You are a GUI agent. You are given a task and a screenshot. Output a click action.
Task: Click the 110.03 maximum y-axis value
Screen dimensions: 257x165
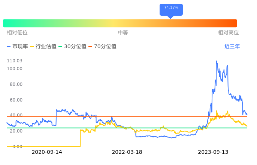15,61
